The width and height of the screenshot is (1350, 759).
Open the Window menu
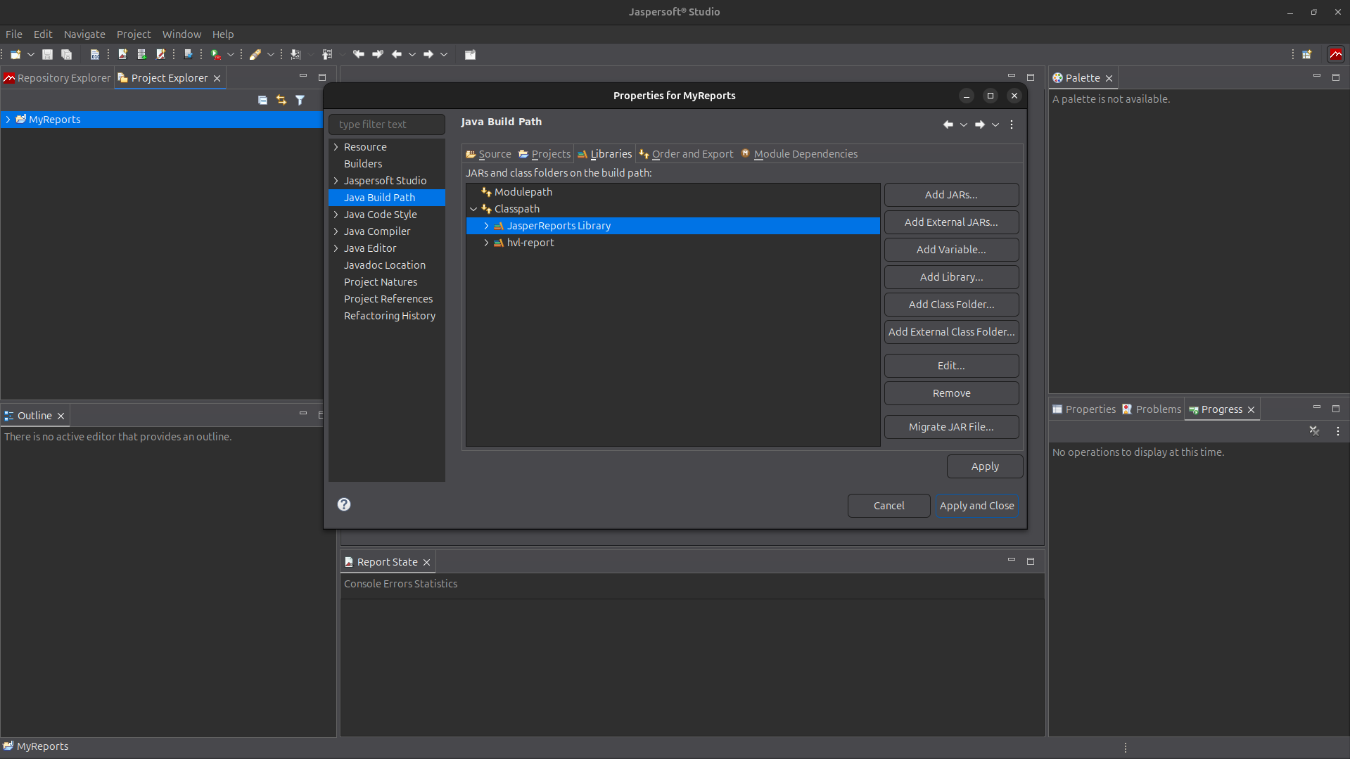(182, 34)
